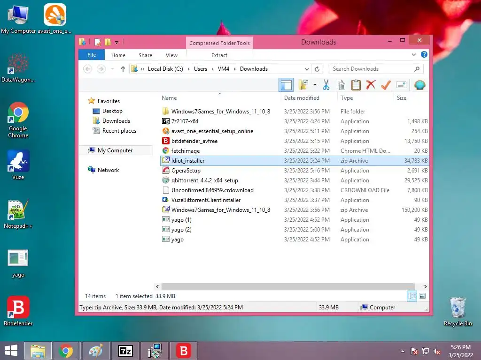Select the OperaSetup file

click(x=294, y=171)
